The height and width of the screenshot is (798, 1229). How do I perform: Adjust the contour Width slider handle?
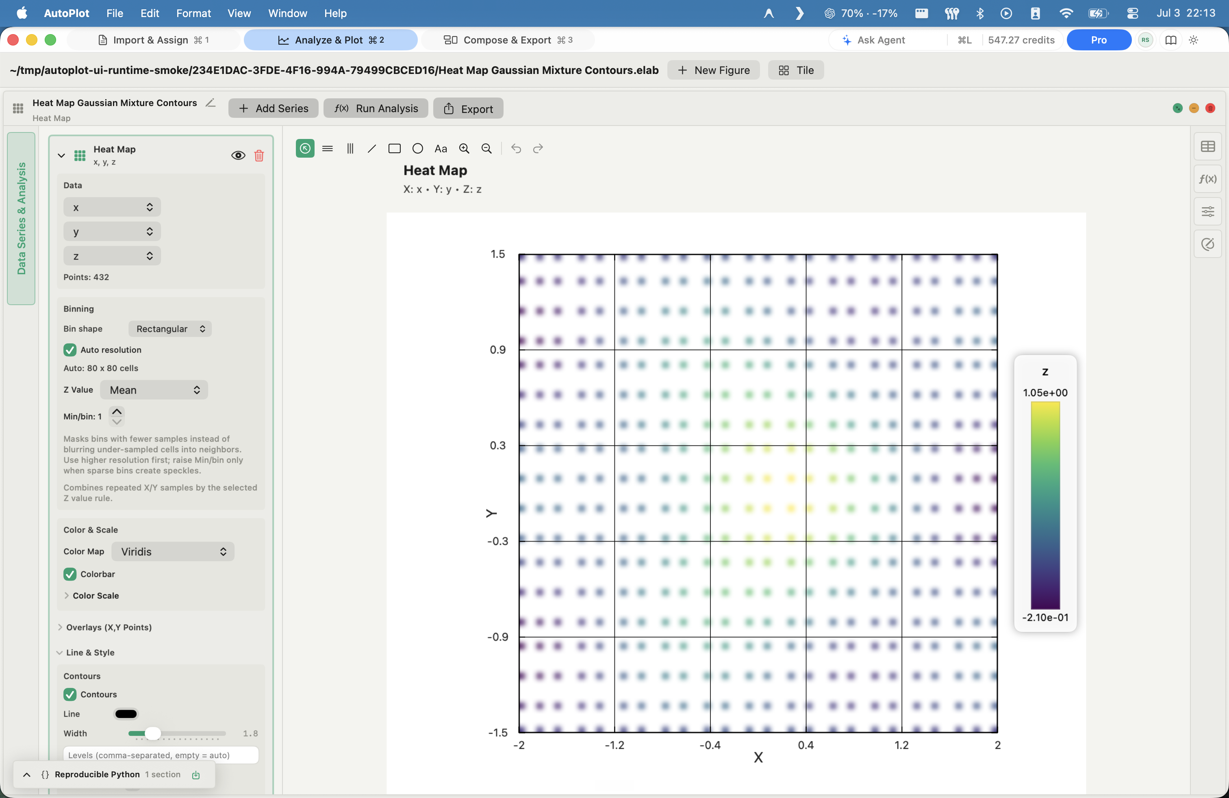click(152, 733)
